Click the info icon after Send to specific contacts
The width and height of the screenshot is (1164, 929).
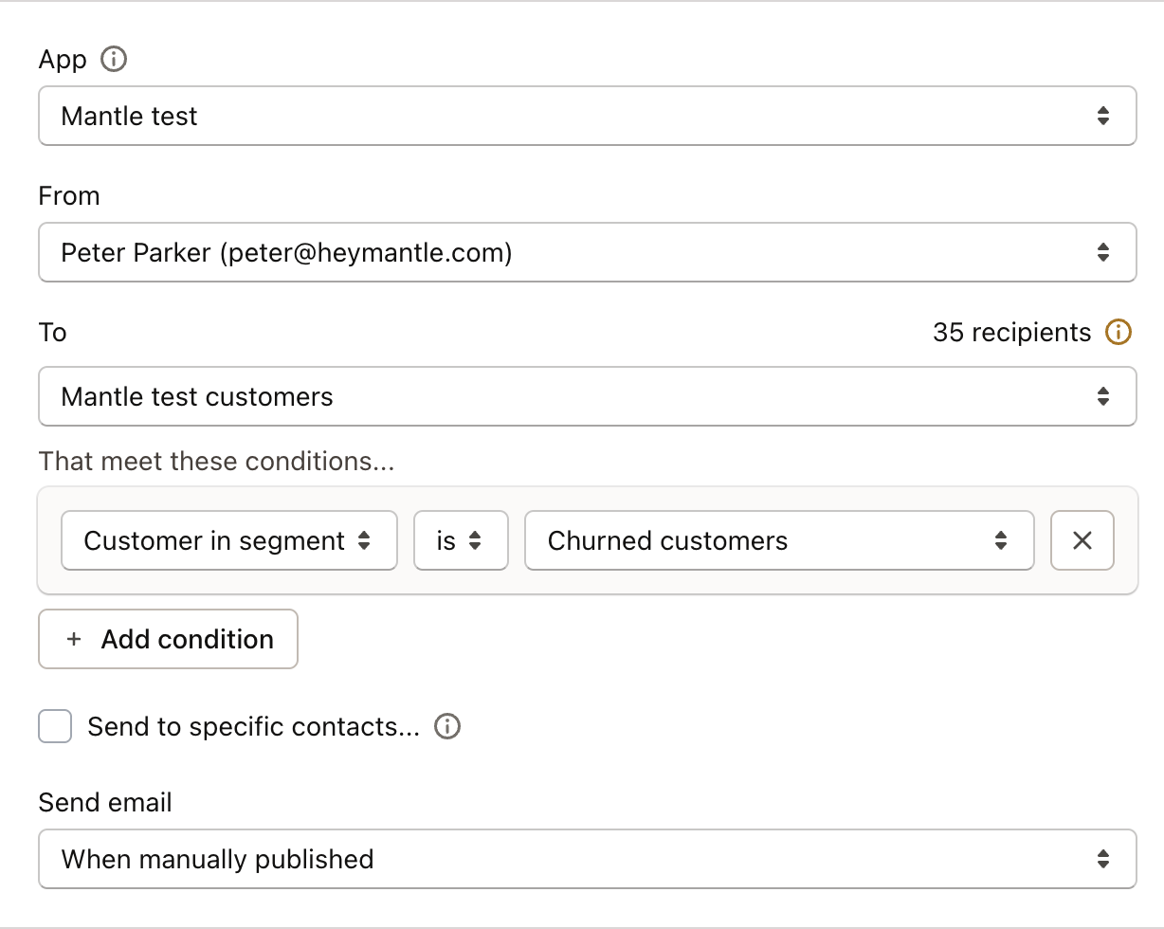click(x=446, y=726)
